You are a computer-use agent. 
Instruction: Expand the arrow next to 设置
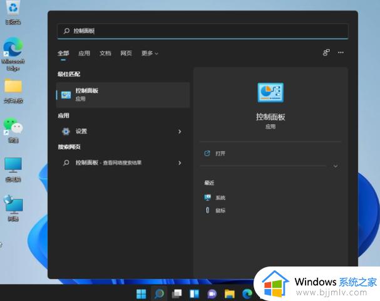coord(180,131)
